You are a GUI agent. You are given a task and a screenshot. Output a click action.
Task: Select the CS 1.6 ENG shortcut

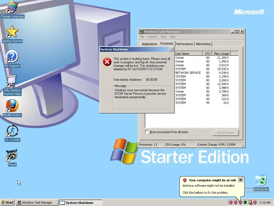pyautogui.click(x=12, y=133)
